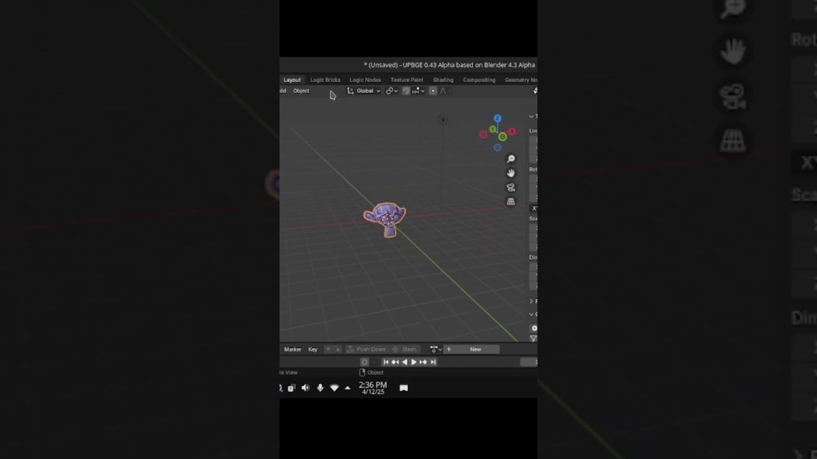Toggle proportional editing
Screen dimensions: 817x459
(433, 91)
